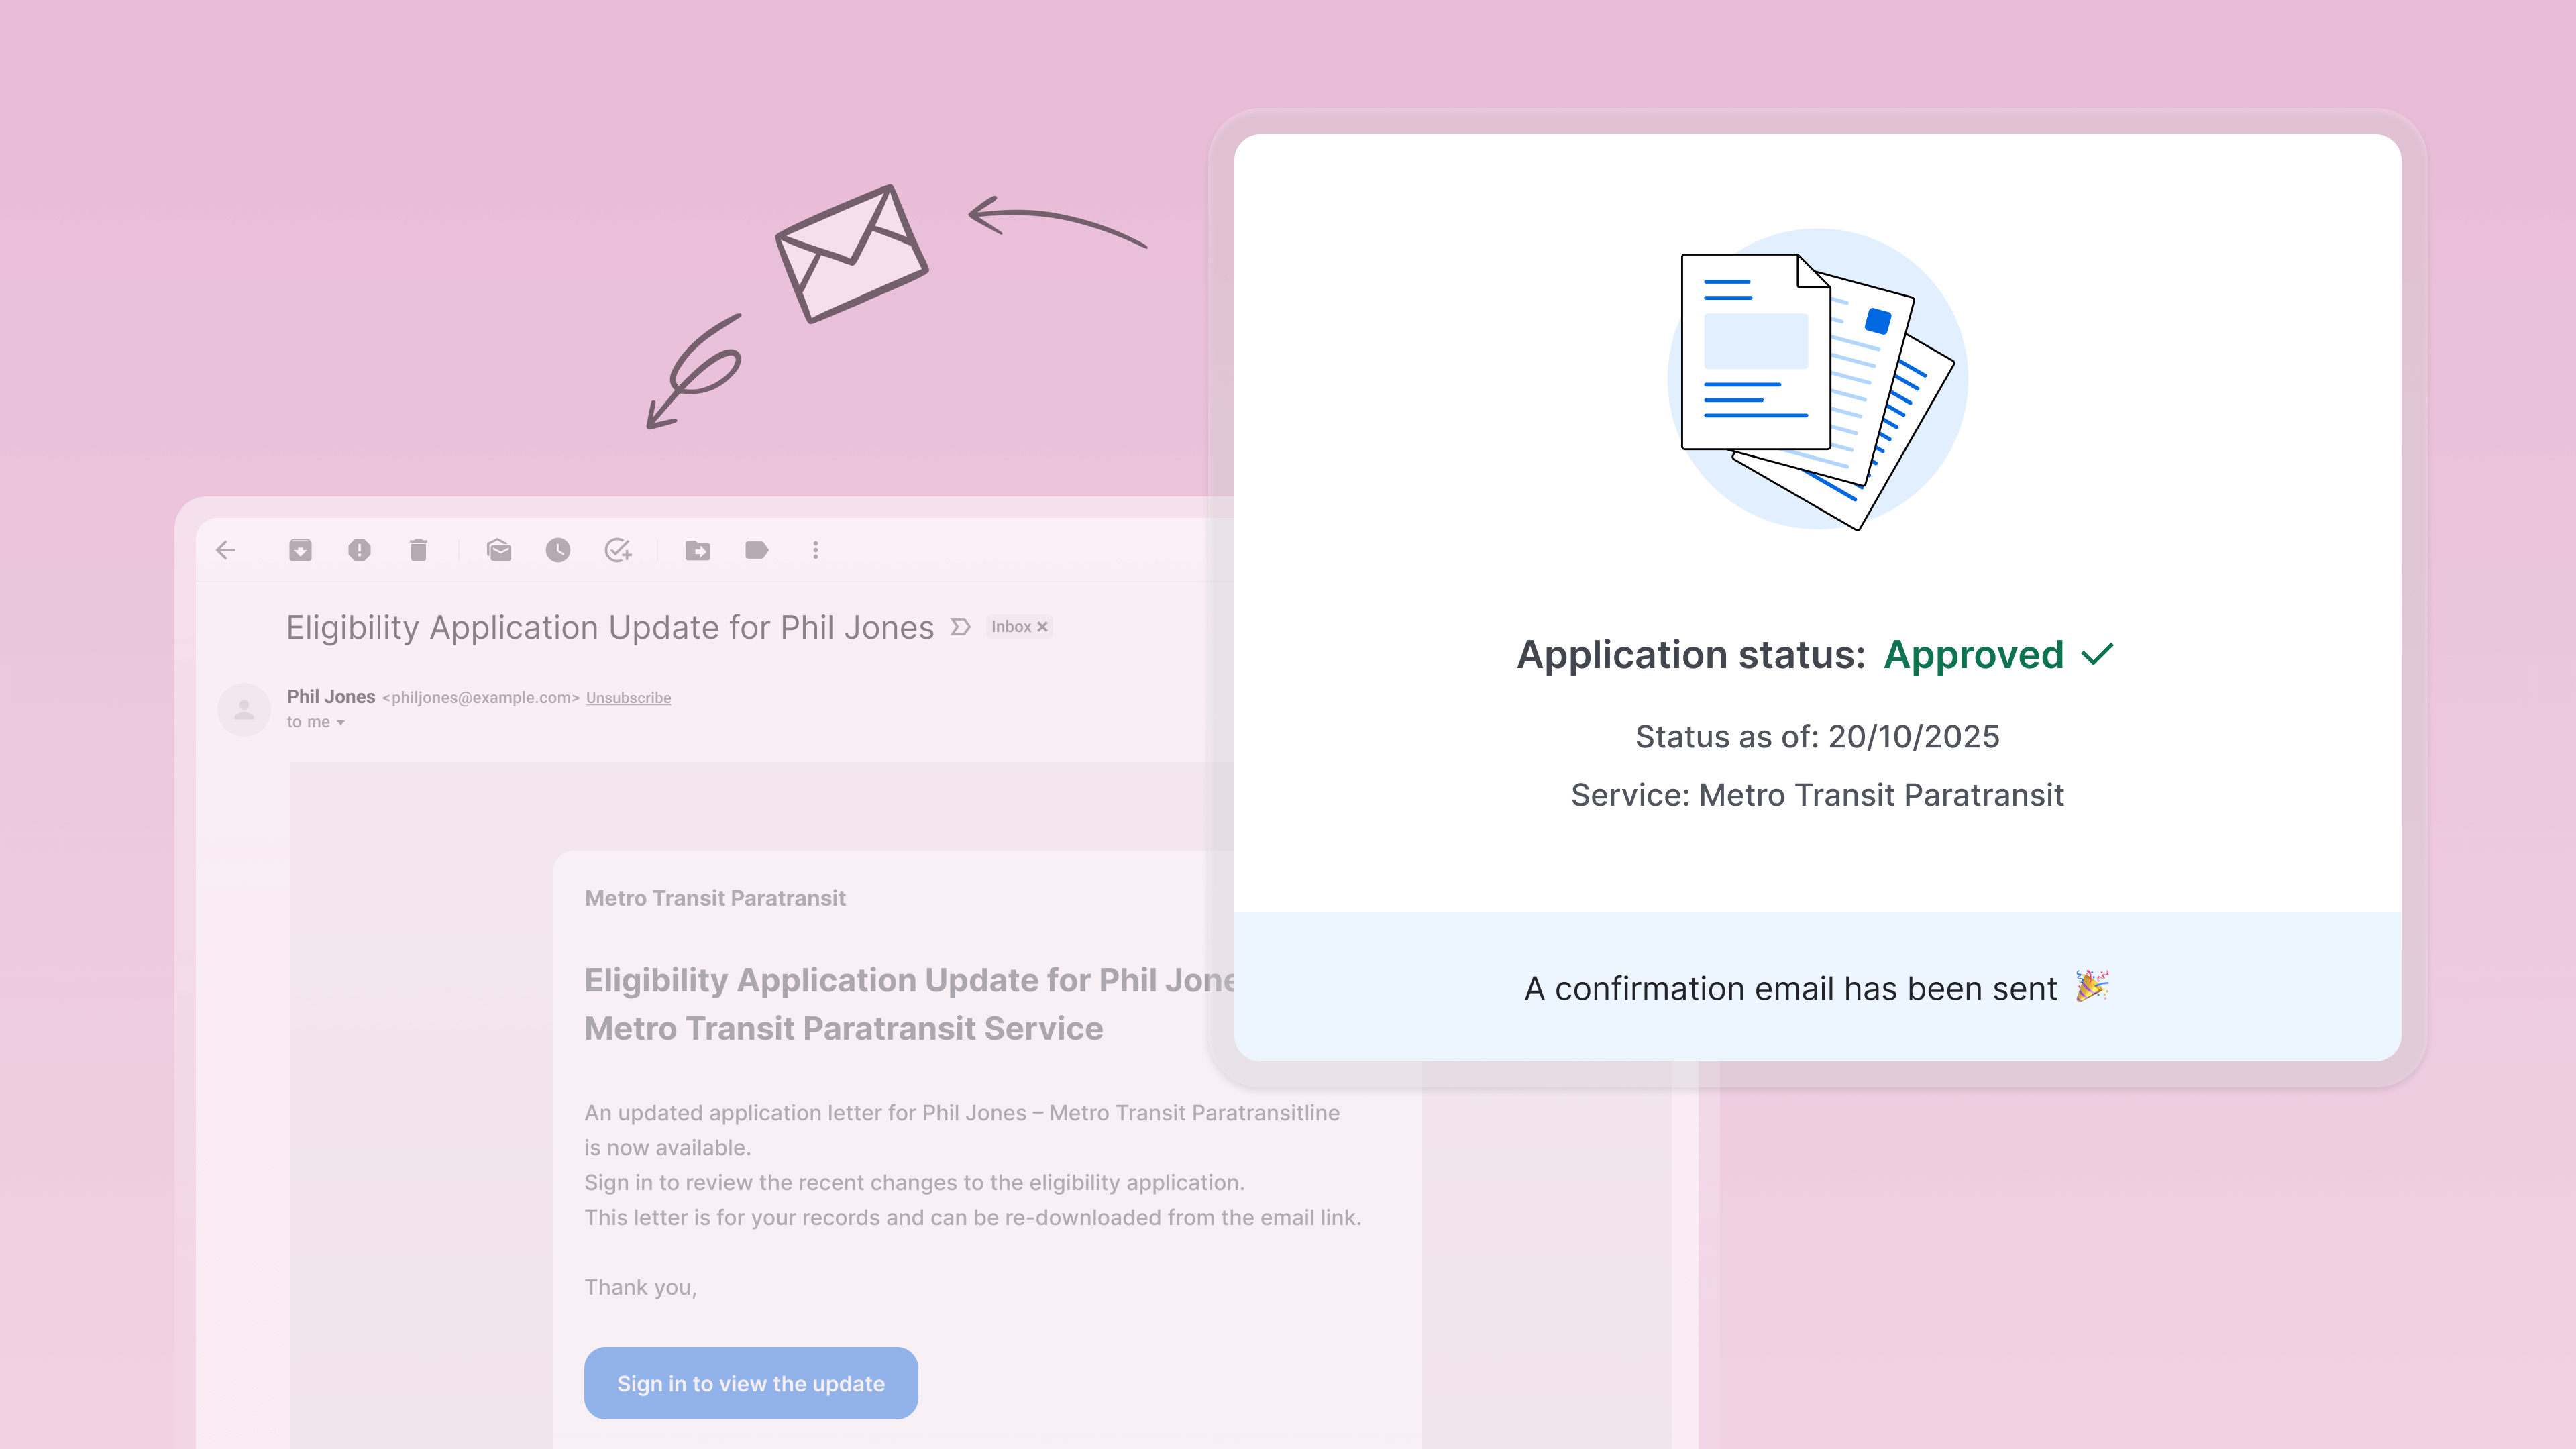
Task: Toggle the importance marker beside subject
Action: click(x=960, y=627)
